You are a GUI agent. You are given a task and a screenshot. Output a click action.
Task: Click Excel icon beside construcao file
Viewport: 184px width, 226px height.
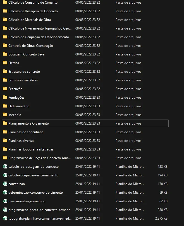click(5, 184)
